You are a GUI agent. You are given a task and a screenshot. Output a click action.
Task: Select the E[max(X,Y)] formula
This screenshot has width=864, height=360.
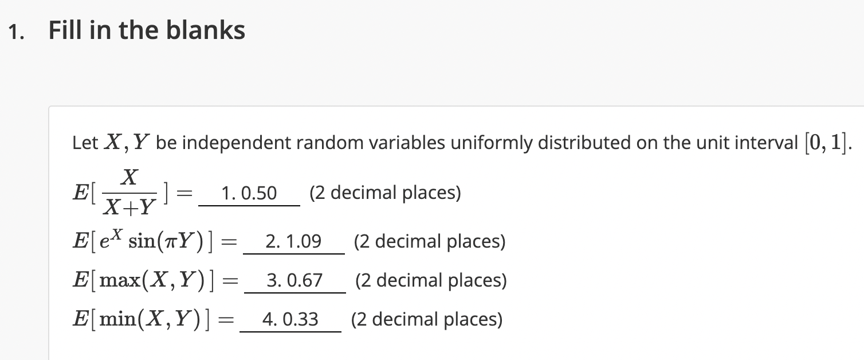[x=147, y=281]
